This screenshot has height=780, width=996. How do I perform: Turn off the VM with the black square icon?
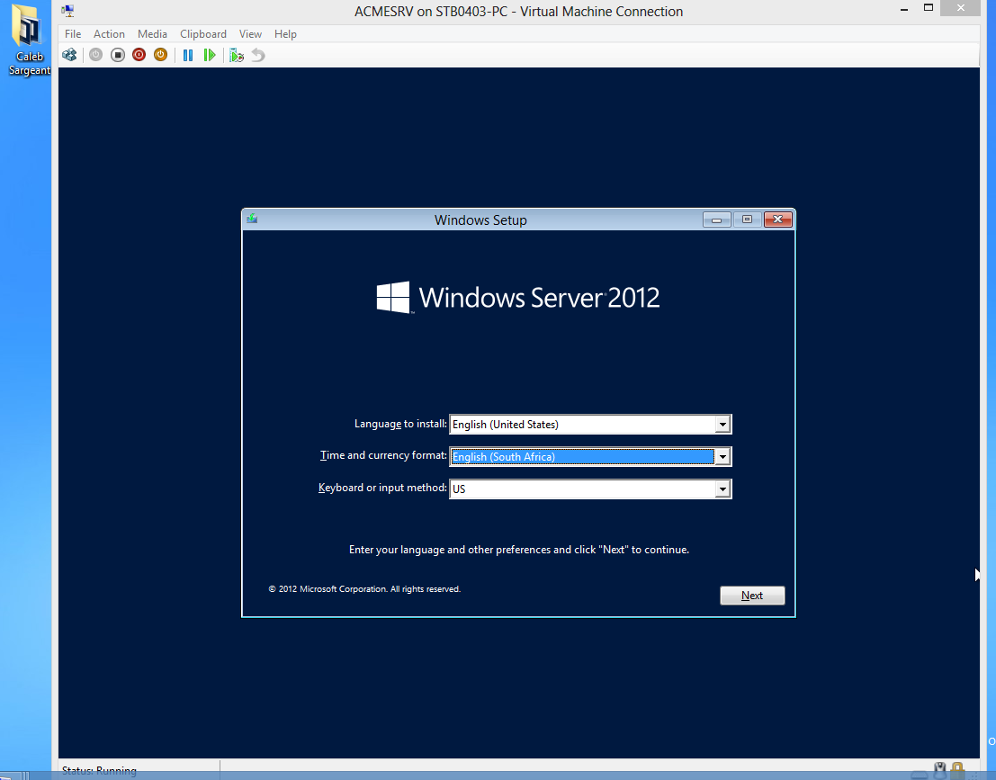[118, 55]
